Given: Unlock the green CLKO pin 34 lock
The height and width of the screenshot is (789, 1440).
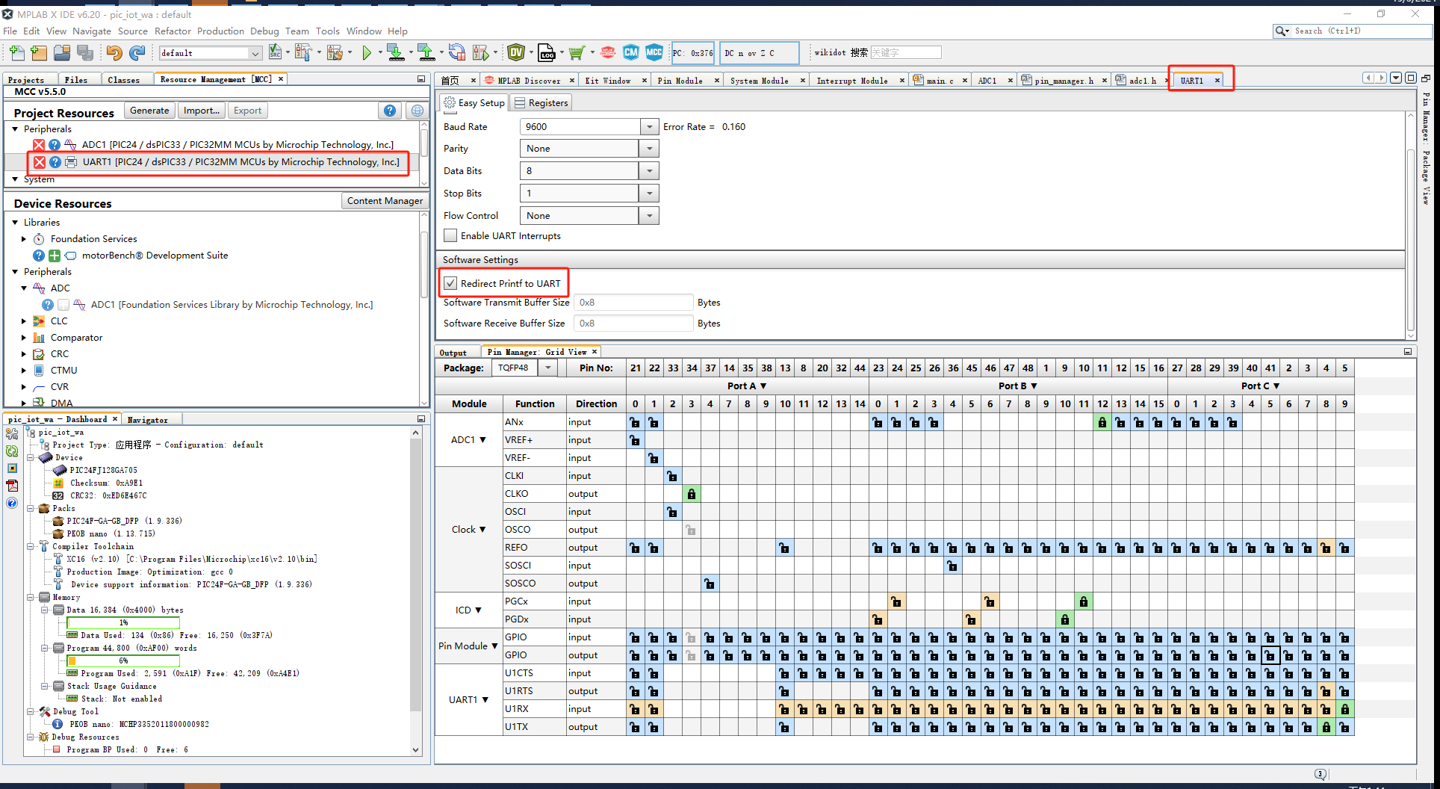Looking at the screenshot, I should [692, 494].
